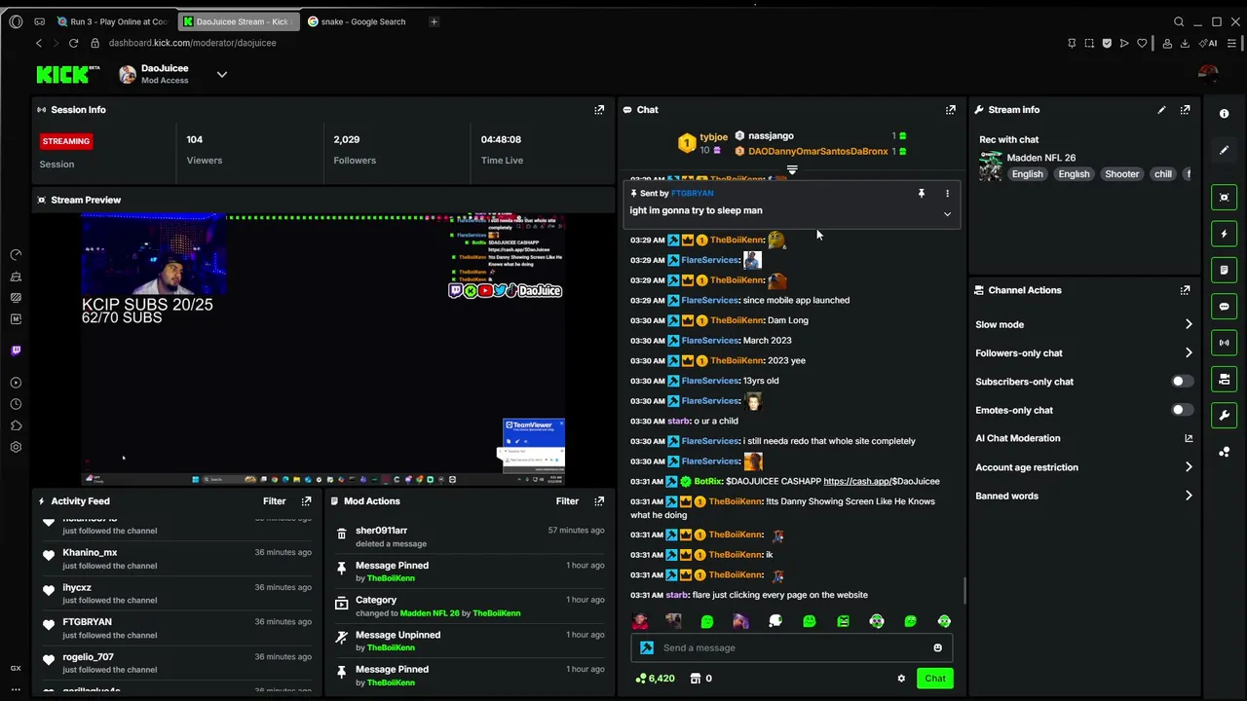Pop out the Session Info panel
Image resolution: width=1247 pixels, height=701 pixels.
[x=599, y=110]
